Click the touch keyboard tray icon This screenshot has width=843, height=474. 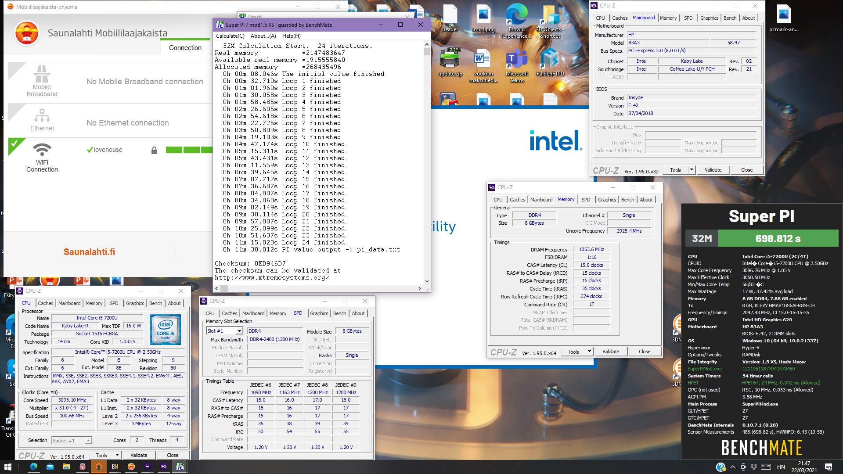[766, 467]
